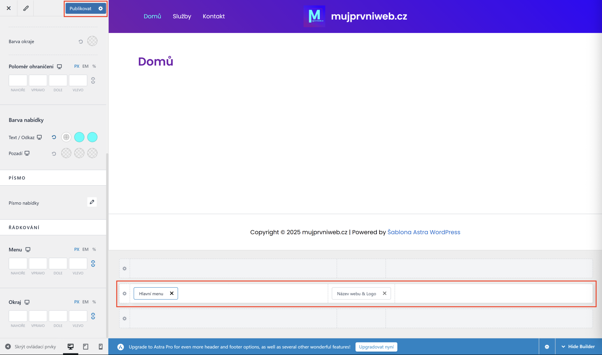Reset Barva okraje to default
Screen dimensions: 602x355
click(81, 41)
